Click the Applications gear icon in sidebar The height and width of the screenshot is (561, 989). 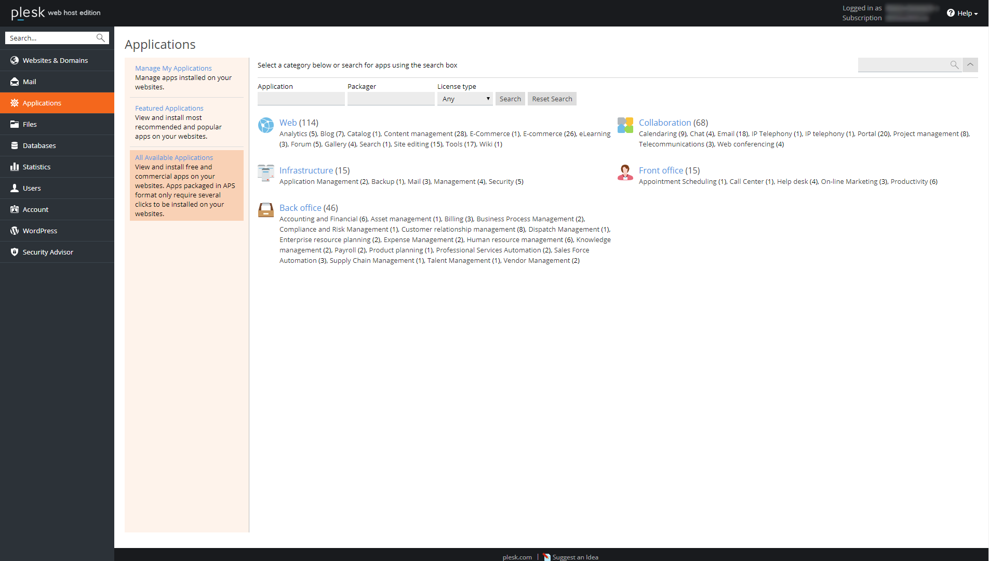[x=15, y=103]
